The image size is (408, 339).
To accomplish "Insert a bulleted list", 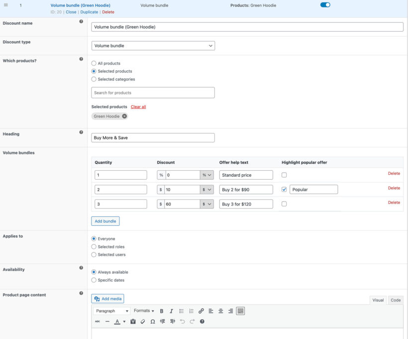I will click(181, 311).
